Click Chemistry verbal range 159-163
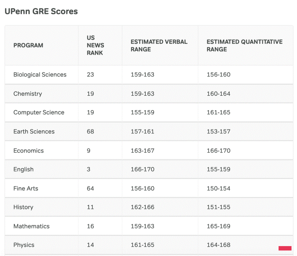 [x=142, y=94]
